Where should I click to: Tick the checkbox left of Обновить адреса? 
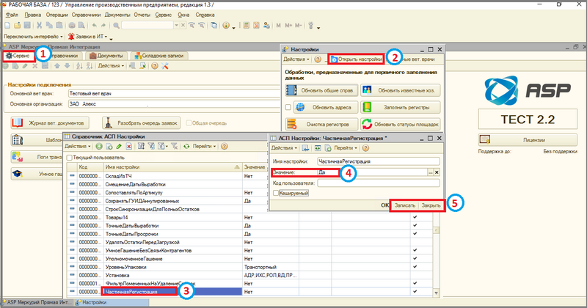pos(288,107)
